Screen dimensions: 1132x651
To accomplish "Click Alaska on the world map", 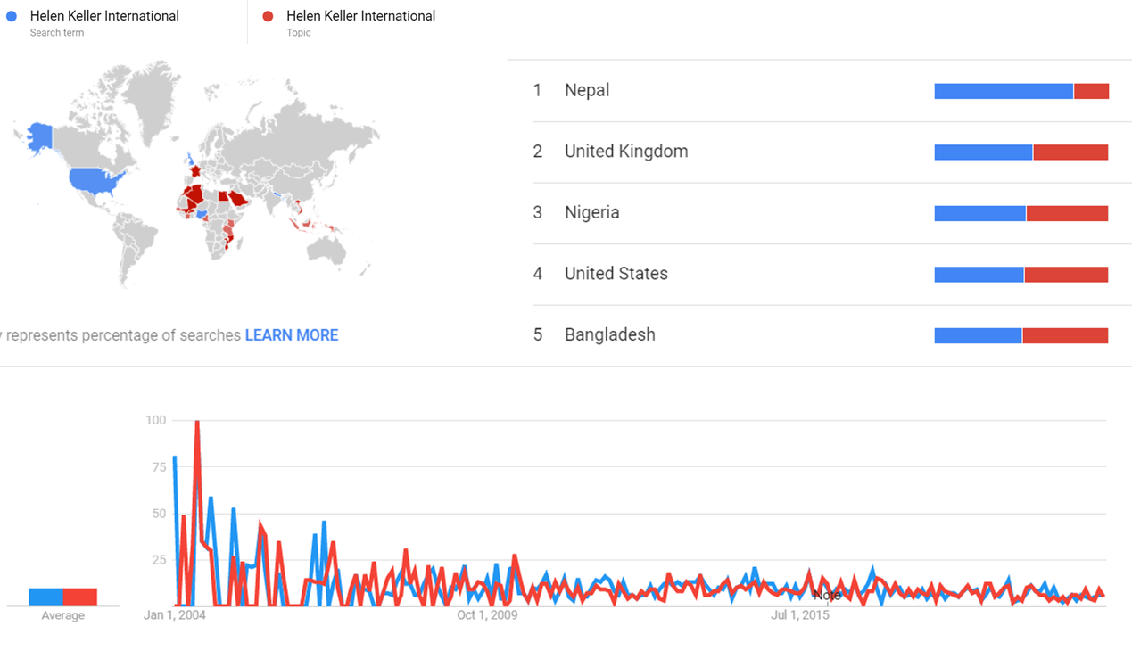I will click(x=38, y=136).
